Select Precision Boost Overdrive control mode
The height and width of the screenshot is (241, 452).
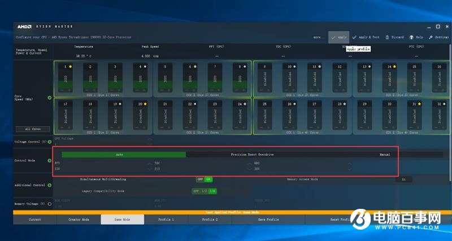pyautogui.click(x=252, y=154)
